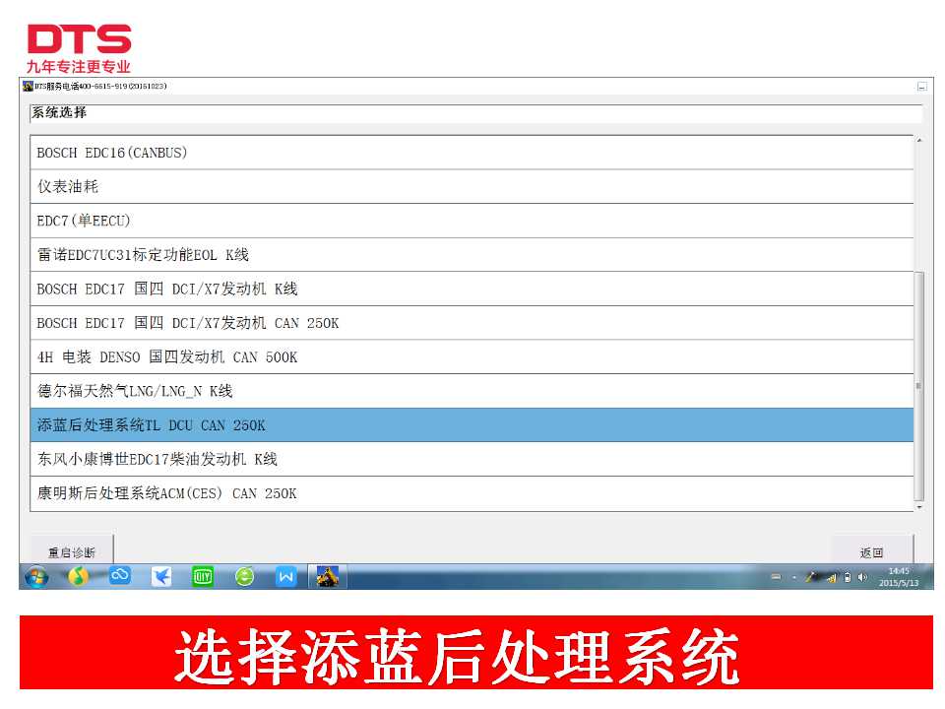The image size is (945, 709).
Task: Select 康明斯后处理系统ACM(CES) CAN 250K
Action: (x=472, y=493)
